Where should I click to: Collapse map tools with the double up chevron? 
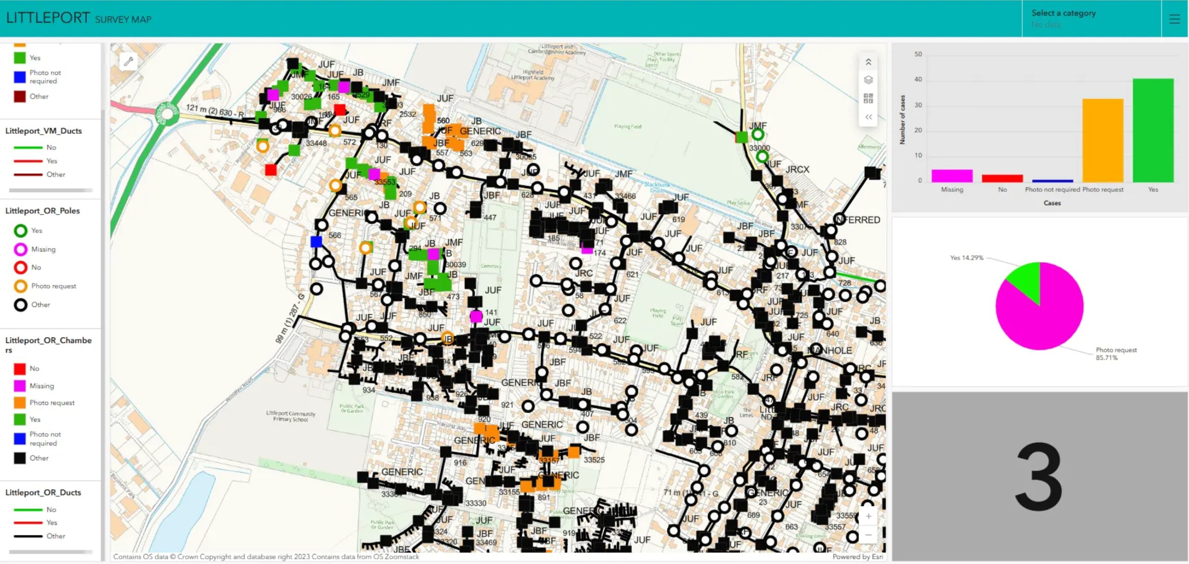[x=868, y=62]
